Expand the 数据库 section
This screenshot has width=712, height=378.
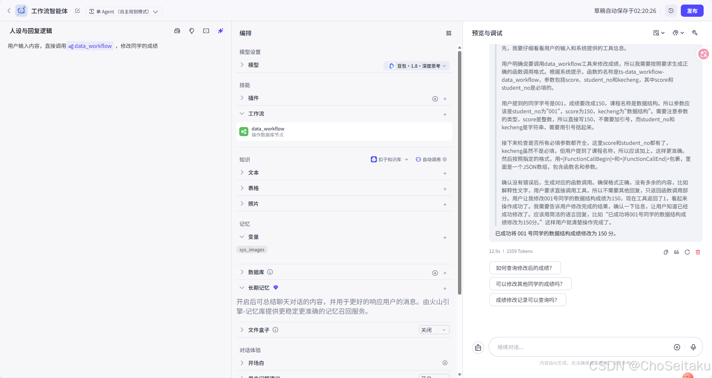242,272
